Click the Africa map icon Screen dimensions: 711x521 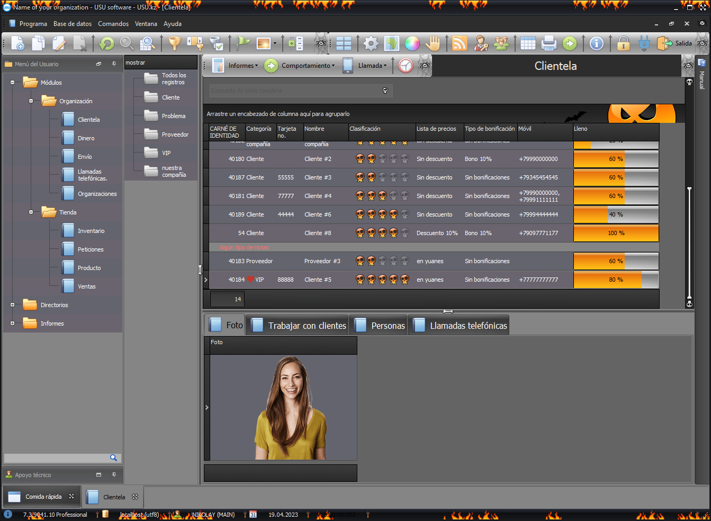pos(392,43)
